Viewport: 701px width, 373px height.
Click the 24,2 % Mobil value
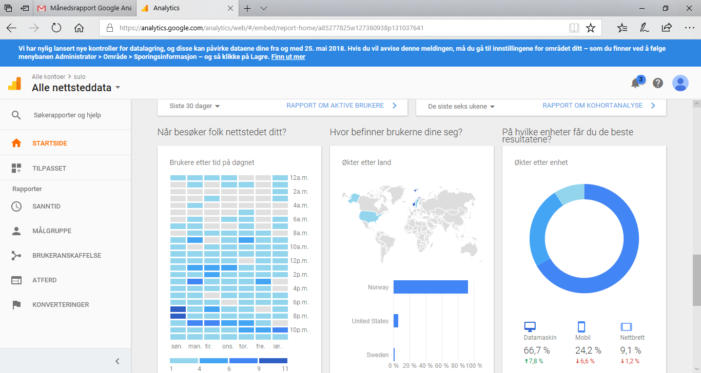589,350
